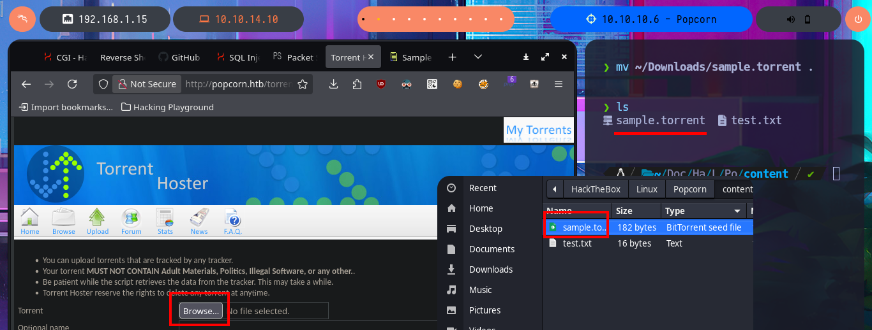Sort files by the Size column header
This screenshot has width=872, height=330.
(636, 211)
